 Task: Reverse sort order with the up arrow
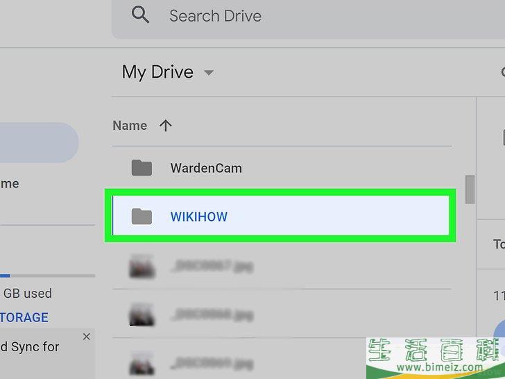click(166, 126)
